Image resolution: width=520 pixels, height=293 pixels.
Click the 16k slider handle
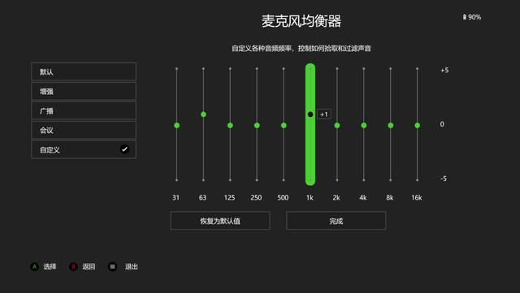[417, 125]
